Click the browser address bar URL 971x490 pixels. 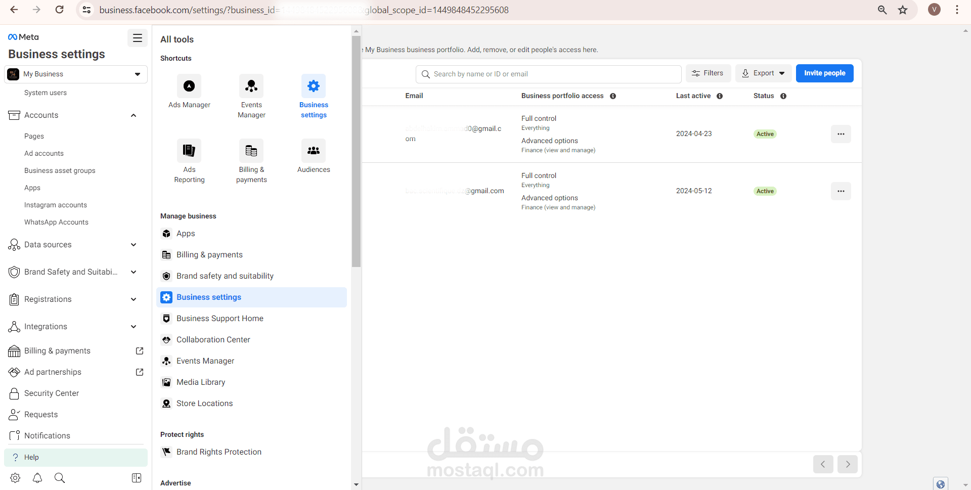(x=304, y=10)
